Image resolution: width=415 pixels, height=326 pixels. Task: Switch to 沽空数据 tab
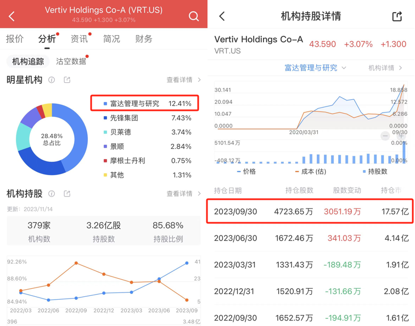[x=71, y=61]
